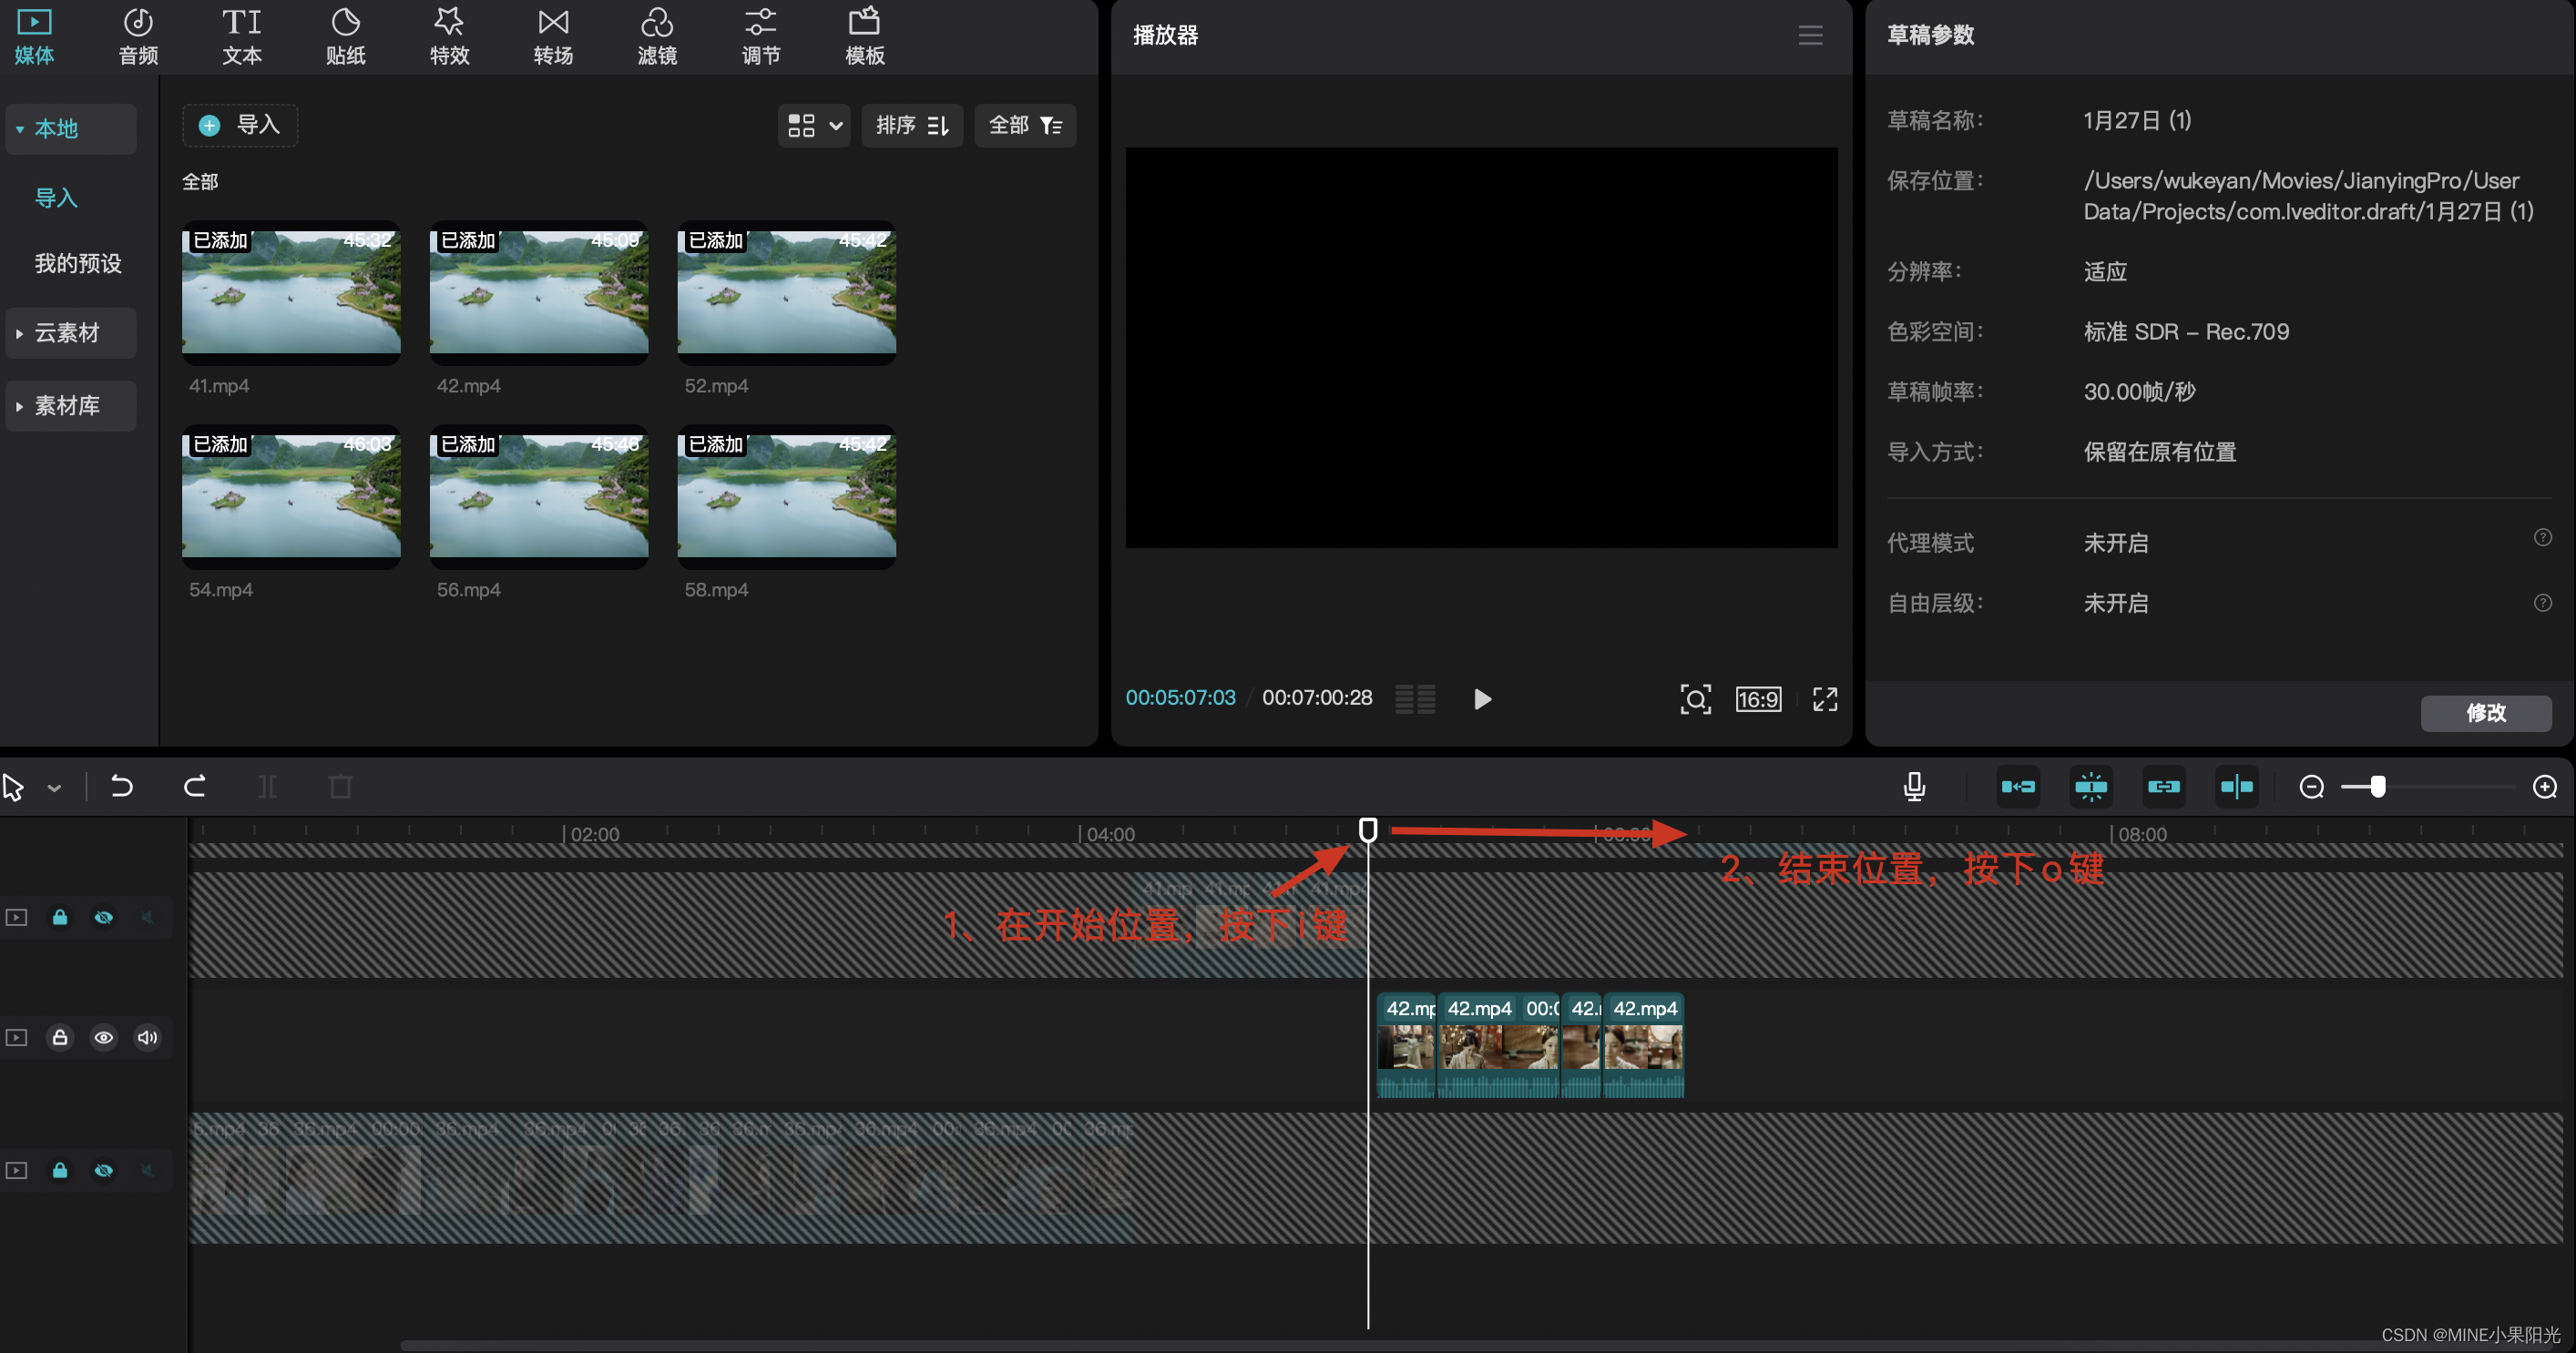Unlock the top track lock
Screen dimensions: 2576x1353
pos(60,917)
